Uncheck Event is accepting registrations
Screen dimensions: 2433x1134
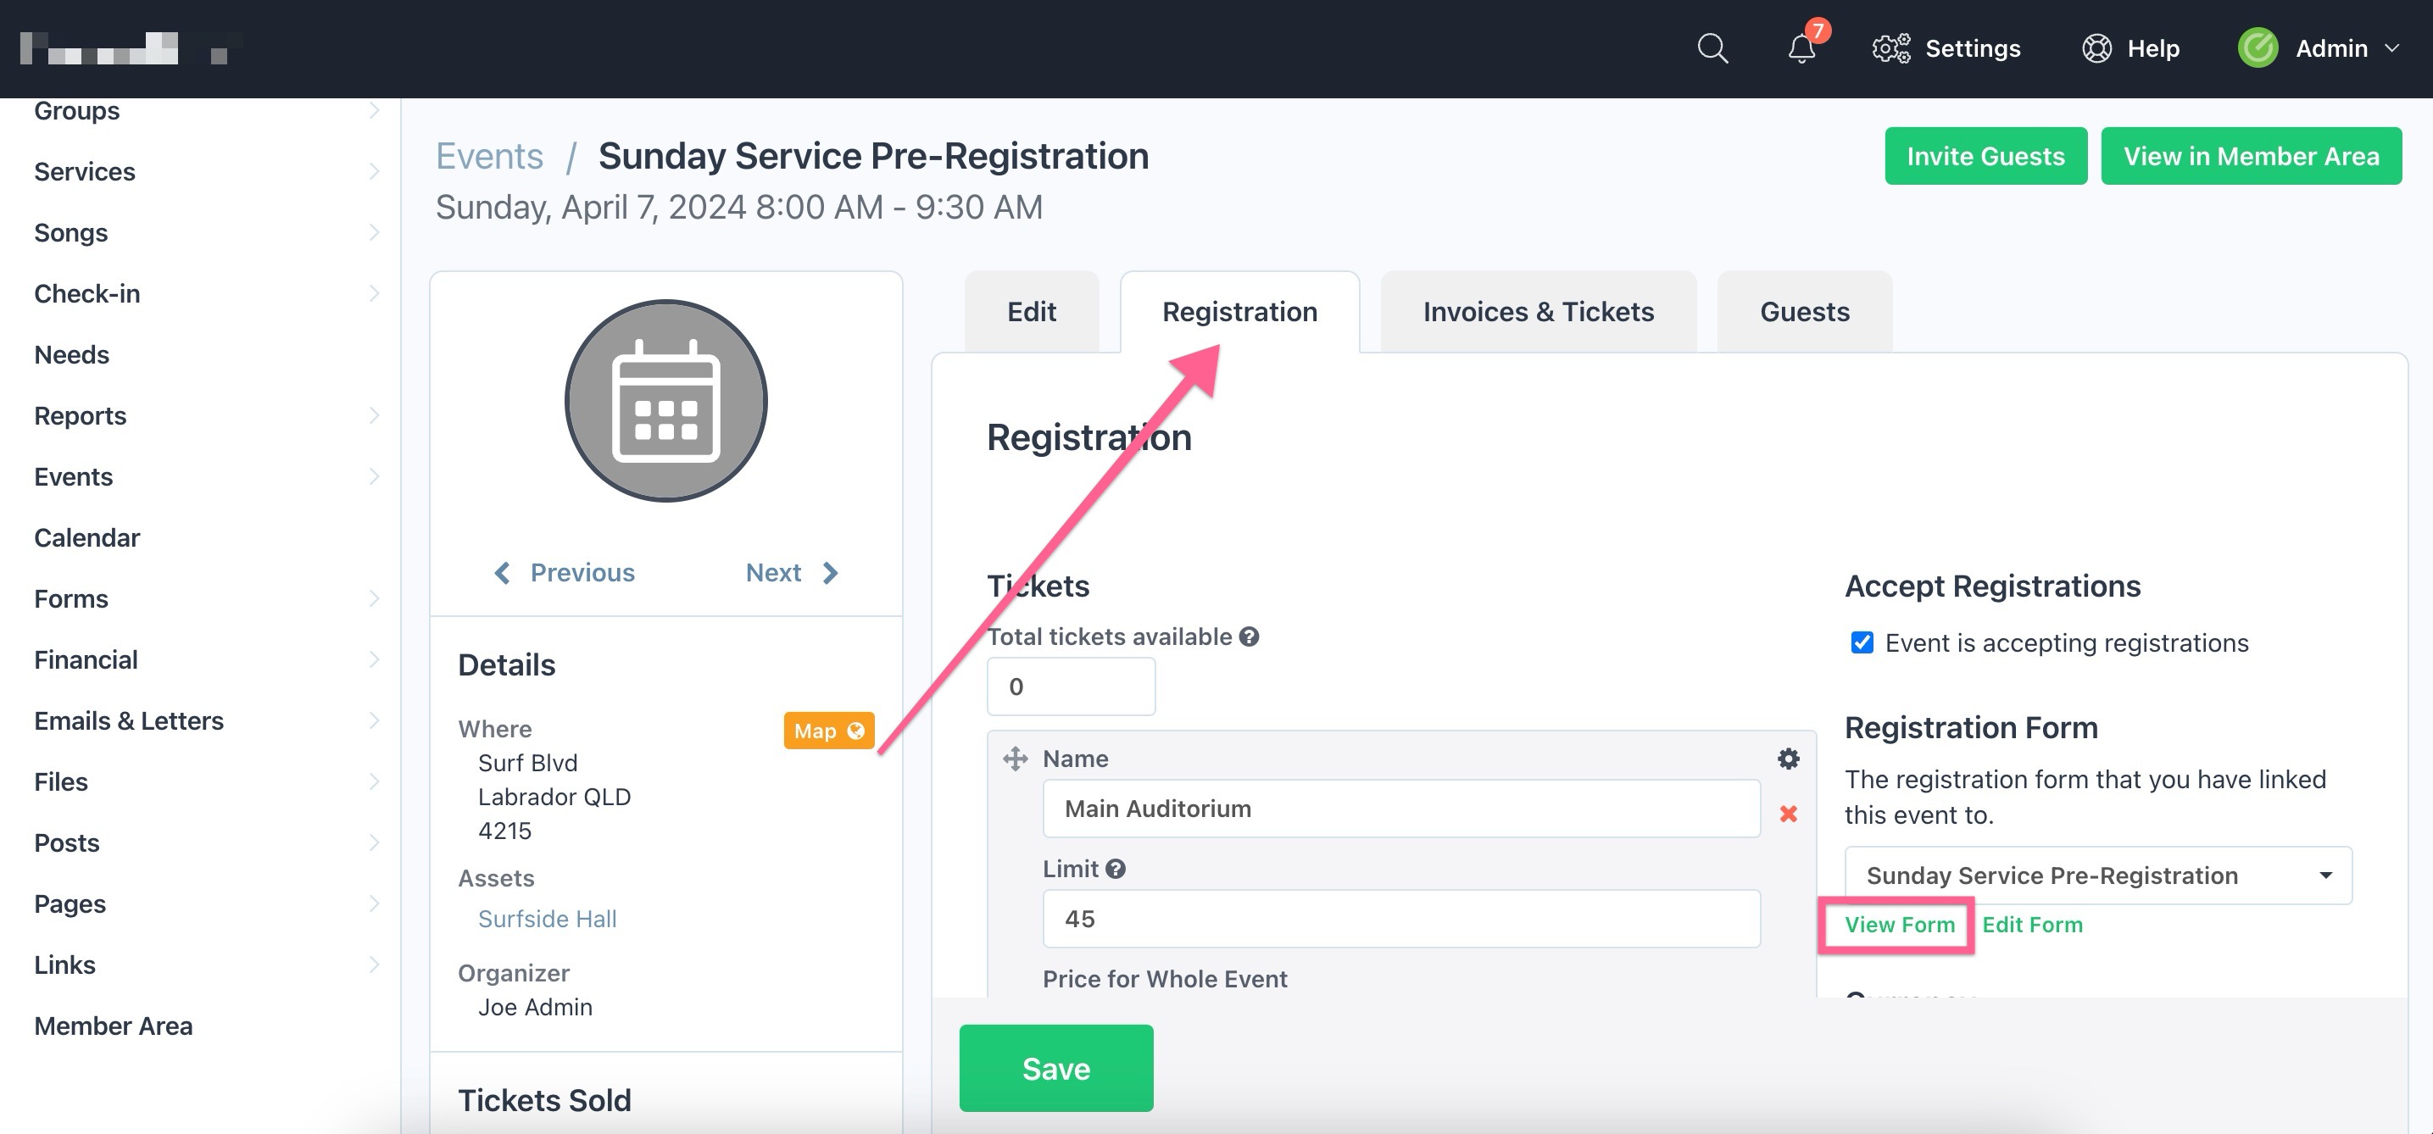point(1861,642)
